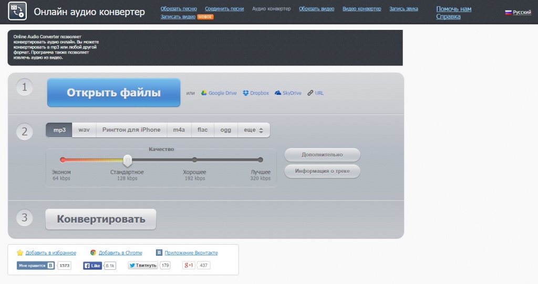Image resolution: width=538 pixels, height=284 pixels.
Task: Open the 'Видео конвертер' navigation link
Action: tap(362, 9)
